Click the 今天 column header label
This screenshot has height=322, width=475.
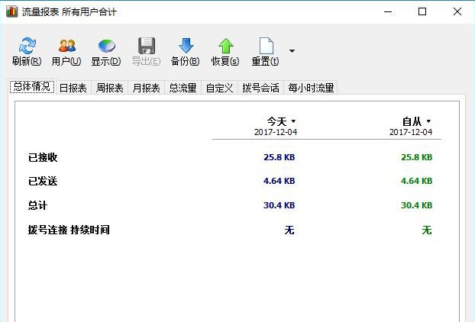[x=276, y=121]
